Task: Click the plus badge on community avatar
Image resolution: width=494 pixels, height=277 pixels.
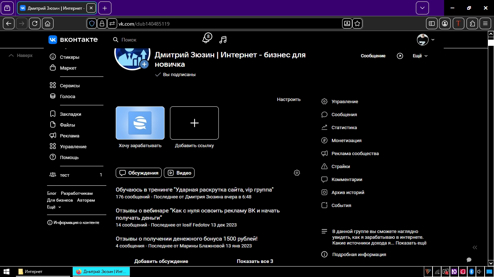Action: click(x=144, y=64)
